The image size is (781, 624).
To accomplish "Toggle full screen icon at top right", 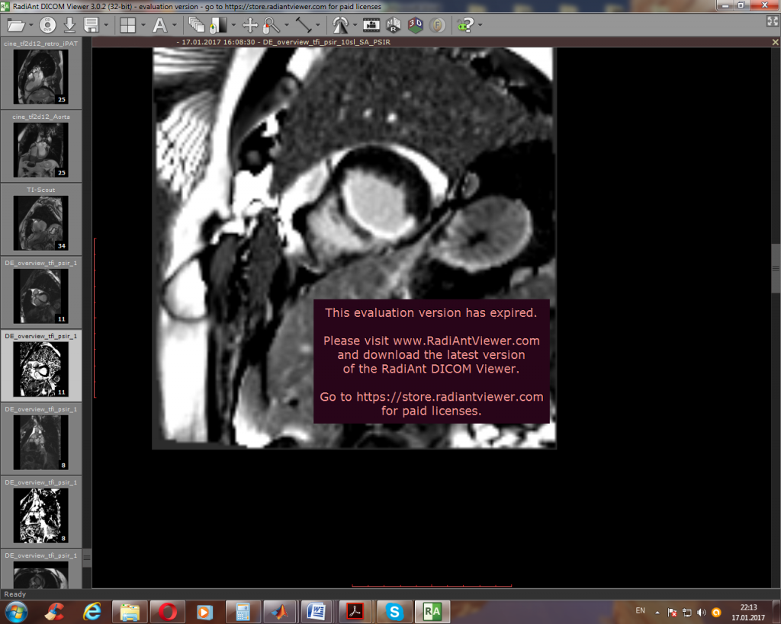I will pos(773,21).
